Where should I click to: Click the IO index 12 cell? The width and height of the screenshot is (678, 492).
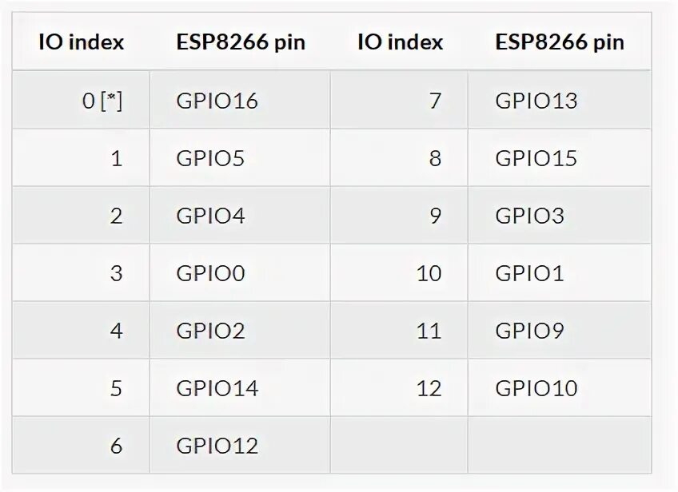pos(399,387)
